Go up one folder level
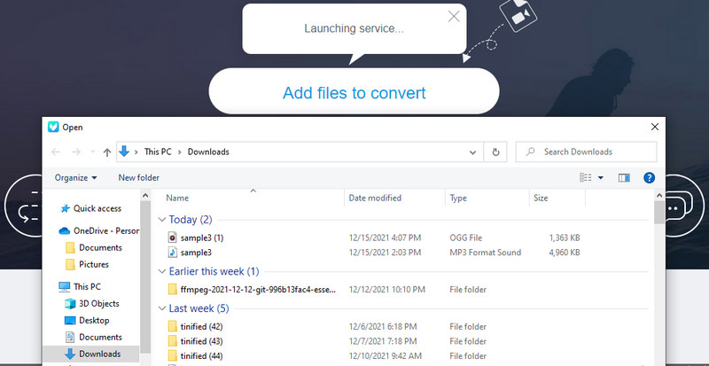 point(106,152)
